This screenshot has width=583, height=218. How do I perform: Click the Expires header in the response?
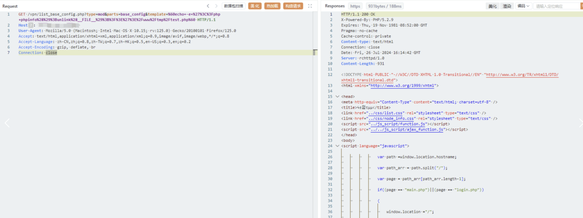click(384, 25)
